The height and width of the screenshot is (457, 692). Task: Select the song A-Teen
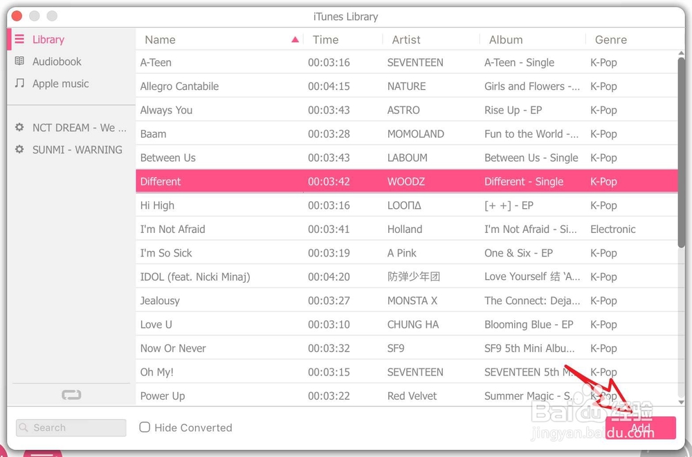[406, 62]
